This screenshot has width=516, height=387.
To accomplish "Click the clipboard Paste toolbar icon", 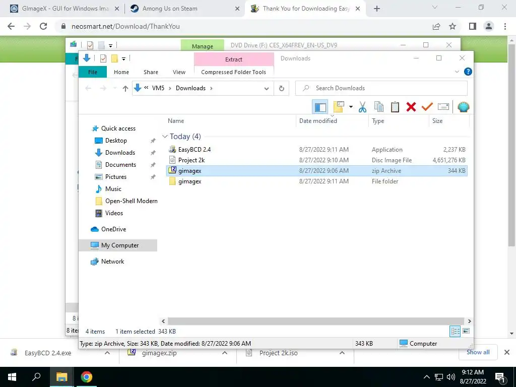I will (x=395, y=107).
